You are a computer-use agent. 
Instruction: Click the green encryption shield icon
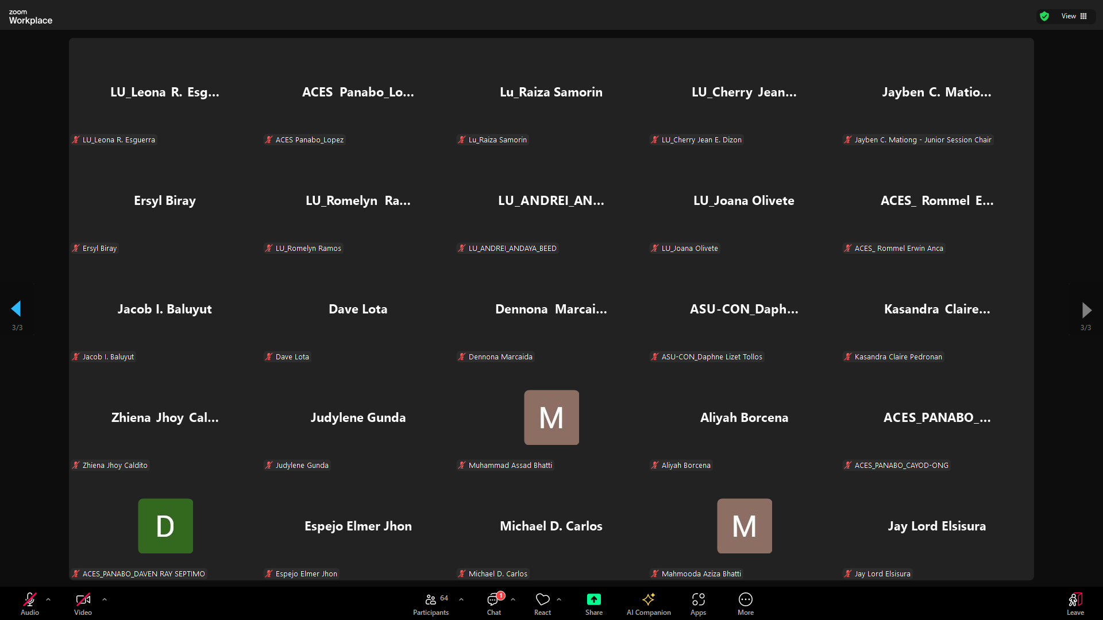1044,16
